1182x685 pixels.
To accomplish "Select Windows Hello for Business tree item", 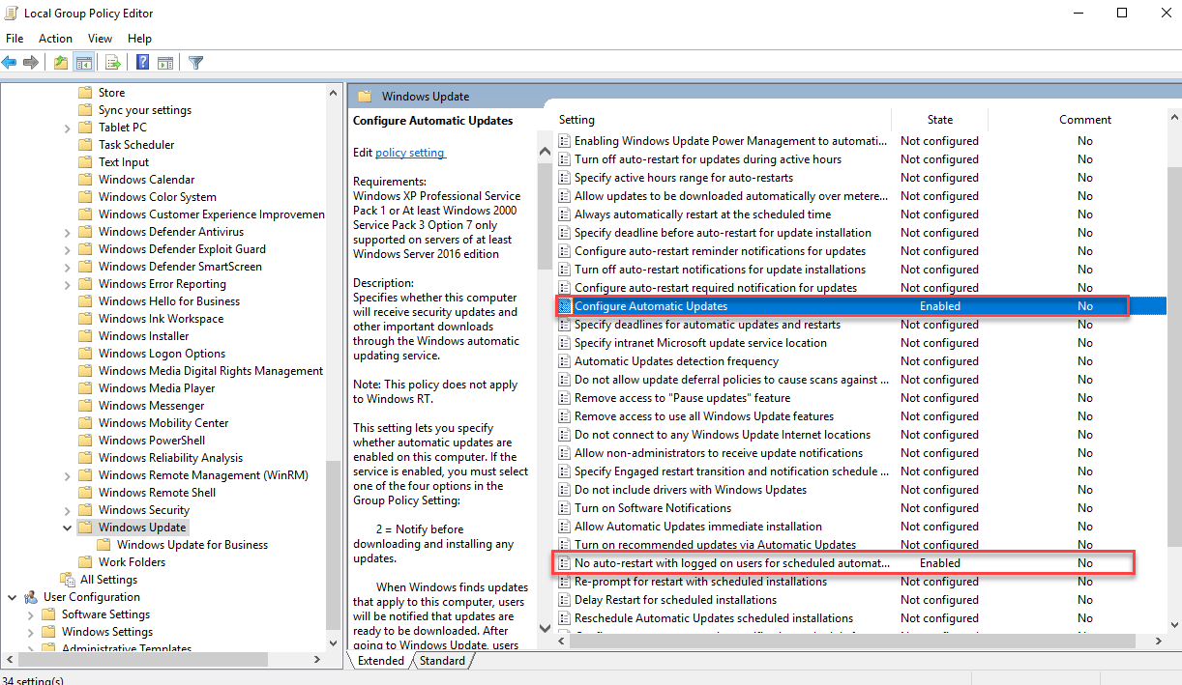I will point(169,301).
